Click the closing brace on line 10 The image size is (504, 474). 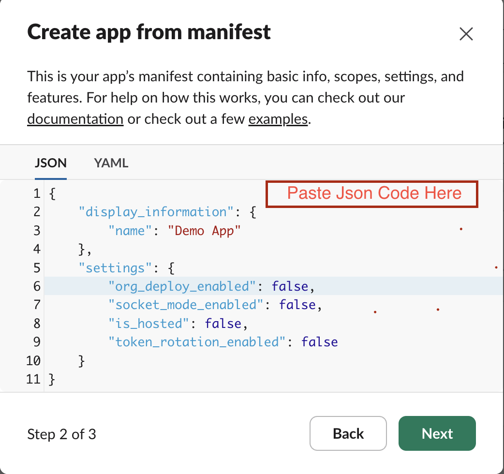(82, 361)
